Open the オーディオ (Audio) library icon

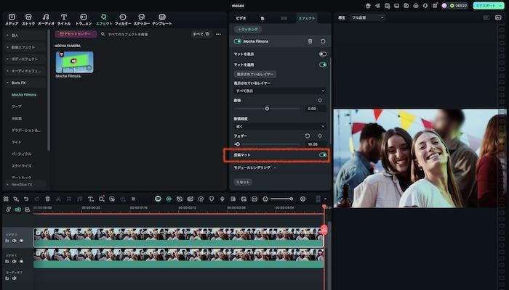[x=46, y=18]
